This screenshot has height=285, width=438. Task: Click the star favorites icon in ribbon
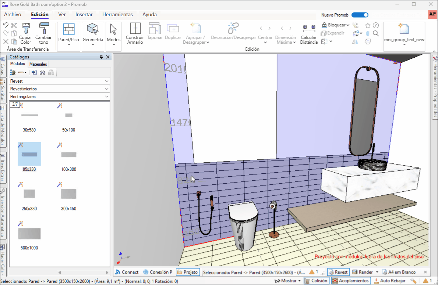coord(368,25)
